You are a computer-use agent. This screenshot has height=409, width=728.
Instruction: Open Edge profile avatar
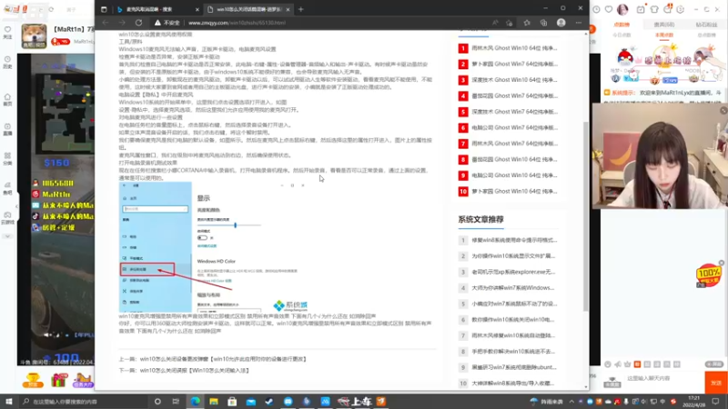(x=561, y=22)
